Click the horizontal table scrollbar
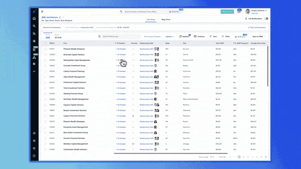The width and height of the screenshot is (301, 169). (171, 154)
